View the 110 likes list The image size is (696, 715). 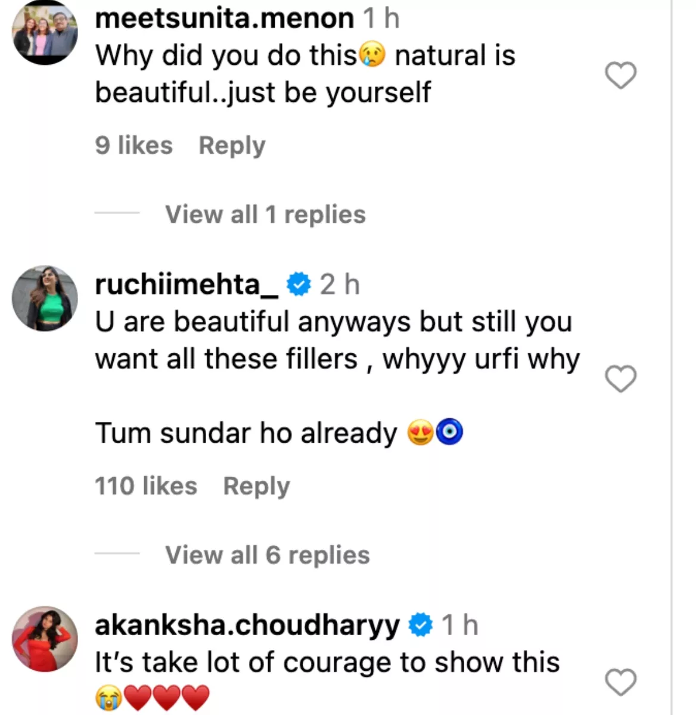pyautogui.click(x=146, y=486)
